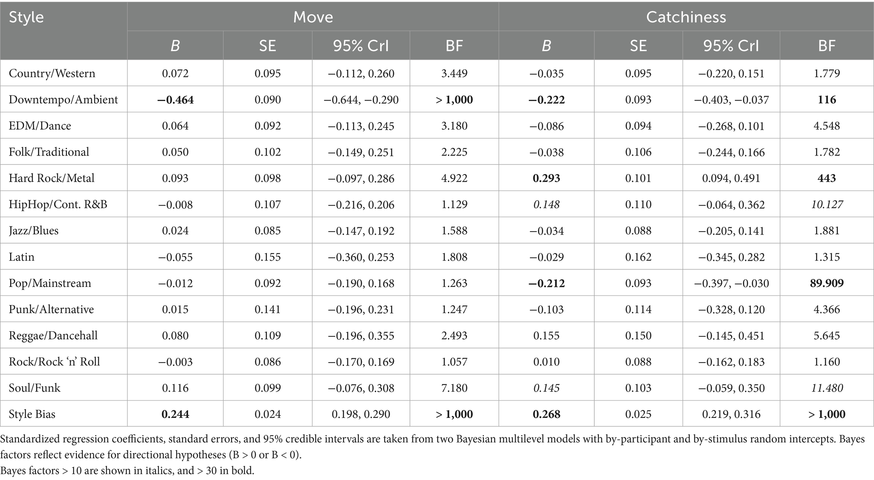Select the Style Bias row label
The image size is (874, 480).
coord(32,414)
